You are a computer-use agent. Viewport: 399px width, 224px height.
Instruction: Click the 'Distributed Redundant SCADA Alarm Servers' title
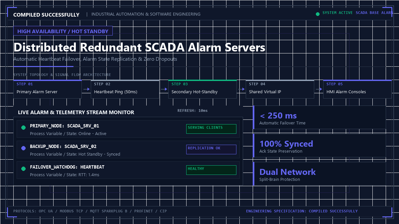pos(139,47)
